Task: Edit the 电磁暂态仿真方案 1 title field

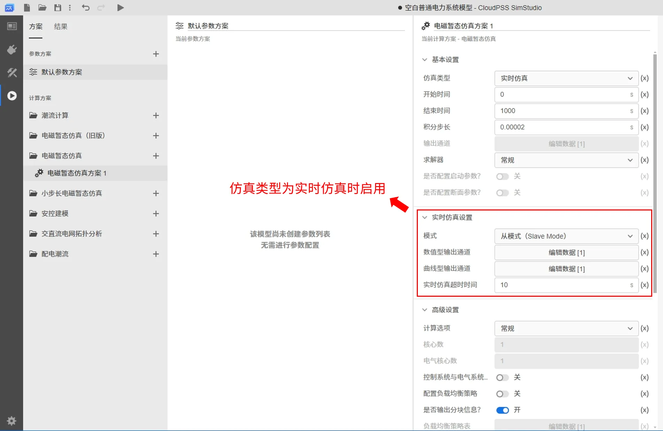Action: [542, 26]
